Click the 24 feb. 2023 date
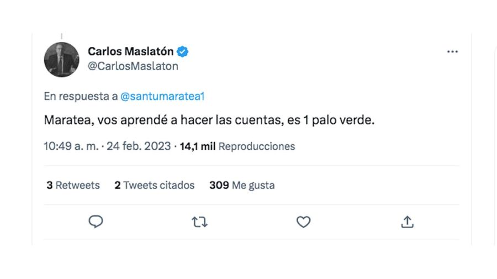 tap(139, 146)
